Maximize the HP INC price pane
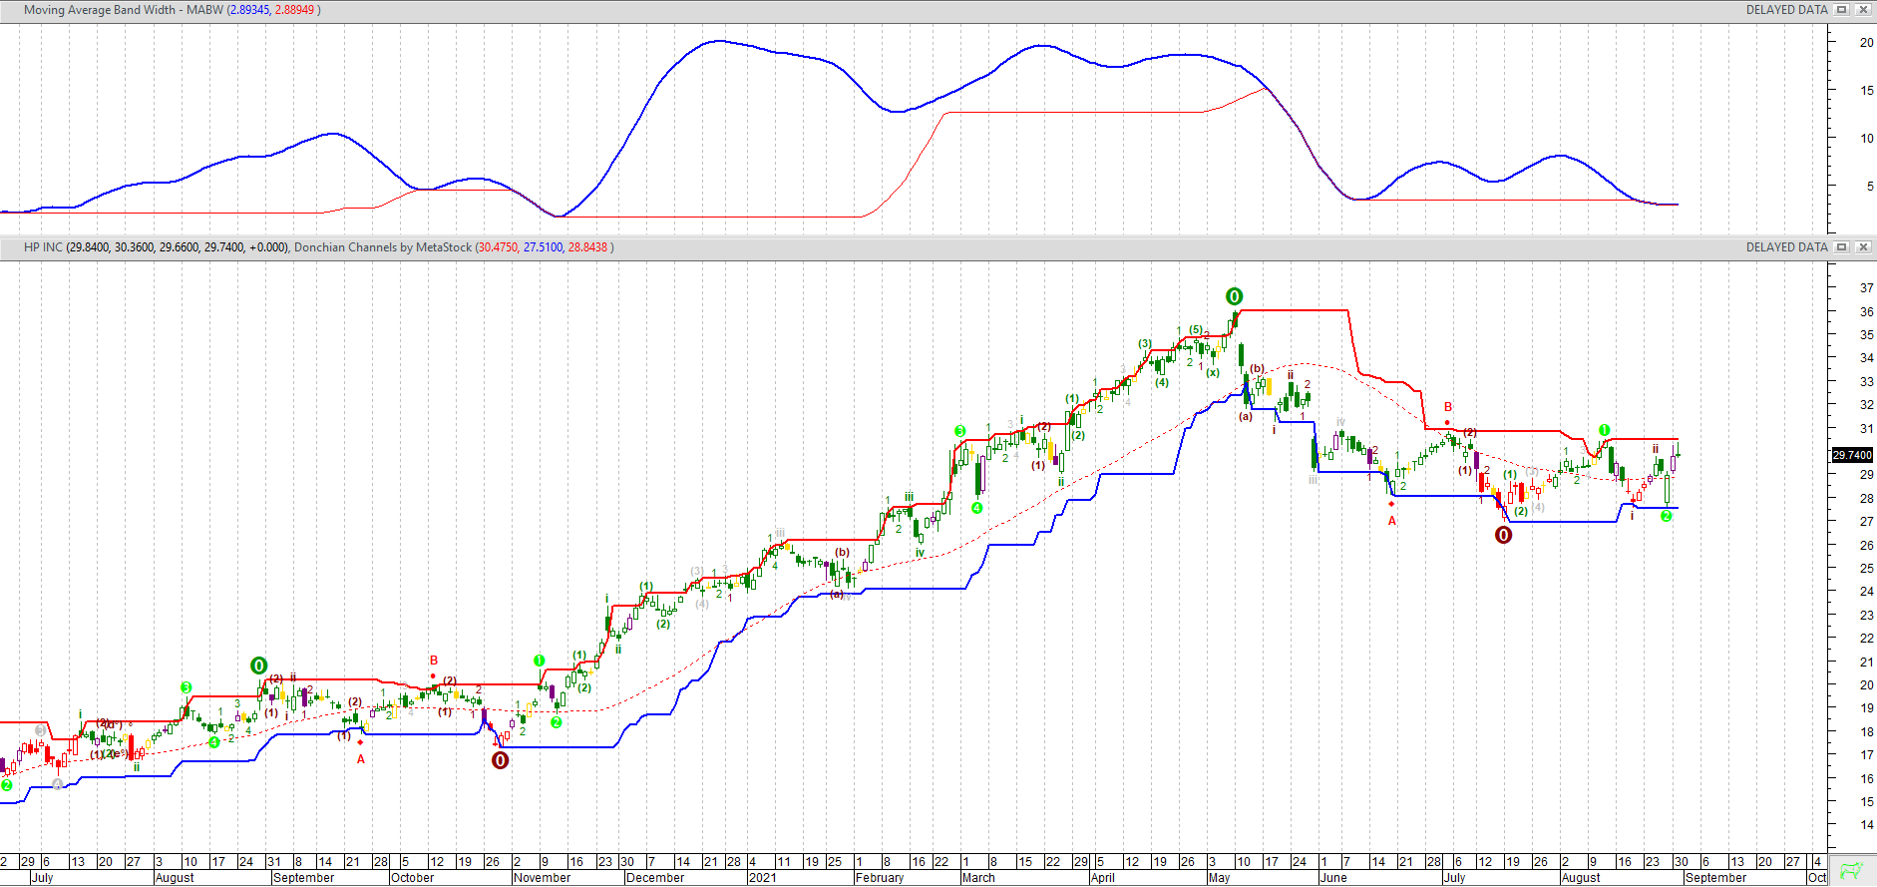 (x=1842, y=247)
